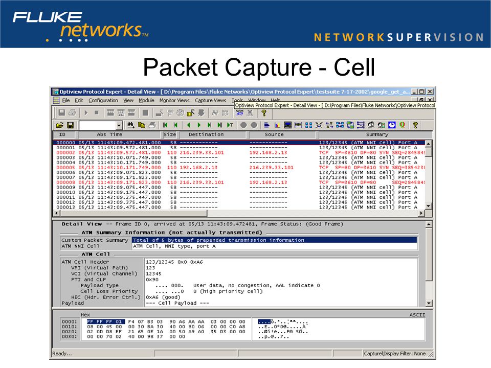
Task: Select the 'HEC (Hdr. Error Ctrl.)' row
Action: tap(239, 297)
